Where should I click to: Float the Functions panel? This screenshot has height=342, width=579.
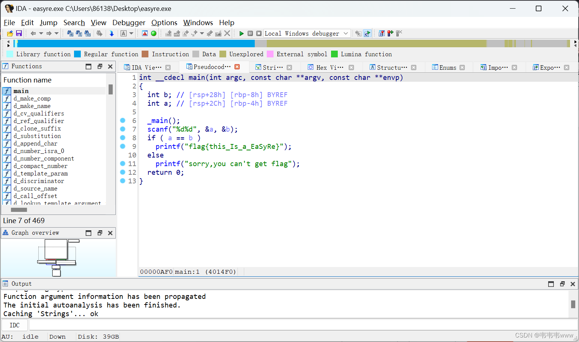coord(100,66)
